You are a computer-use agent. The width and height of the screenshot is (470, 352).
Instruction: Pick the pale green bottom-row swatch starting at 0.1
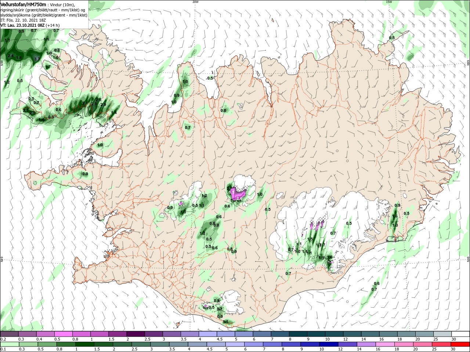pyautogui.click(x=9, y=344)
